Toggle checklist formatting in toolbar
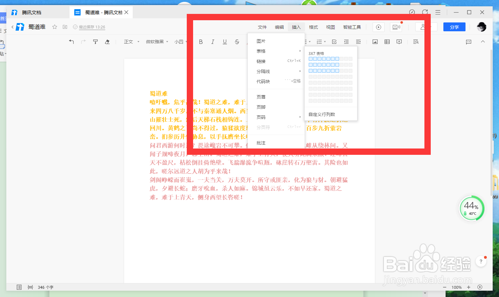The image size is (499, 297). 334,42
